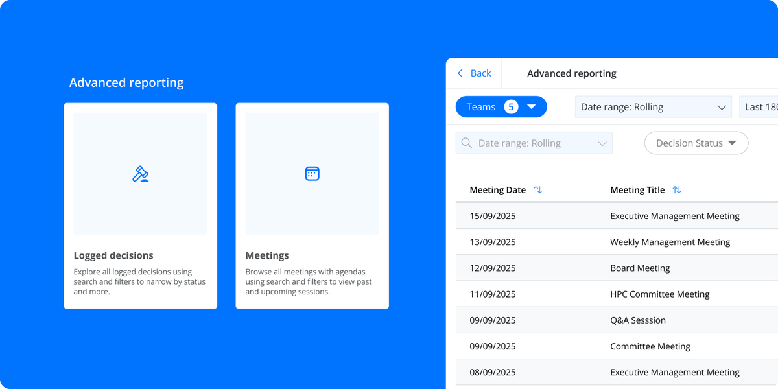Click the Logged decisions thumbnail image
The height and width of the screenshot is (389, 778).
tap(141, 174)
